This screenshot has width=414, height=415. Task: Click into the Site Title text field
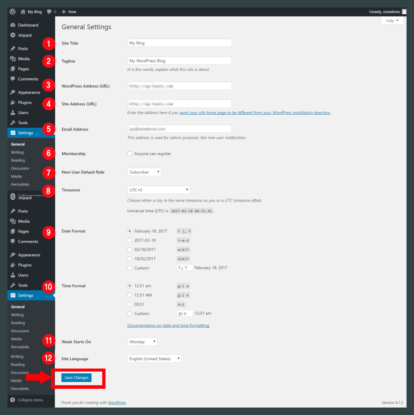(x=179, y=43)
